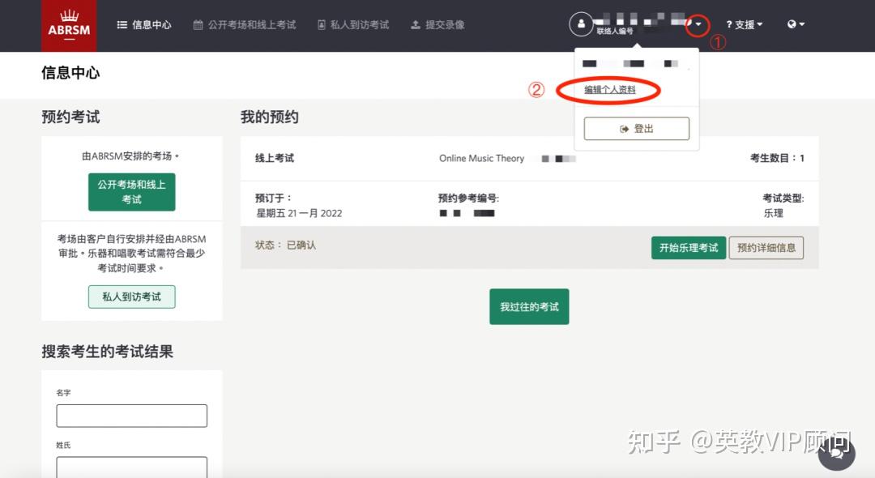Click the 编辑个人资料 link

coord(608,90)
